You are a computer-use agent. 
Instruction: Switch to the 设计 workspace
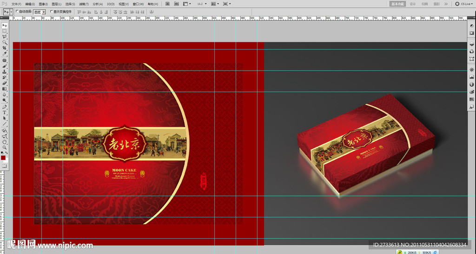coord(413,4)
